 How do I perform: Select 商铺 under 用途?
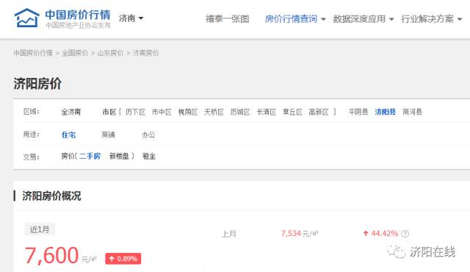pyautogui.click(x=108, y=135)
